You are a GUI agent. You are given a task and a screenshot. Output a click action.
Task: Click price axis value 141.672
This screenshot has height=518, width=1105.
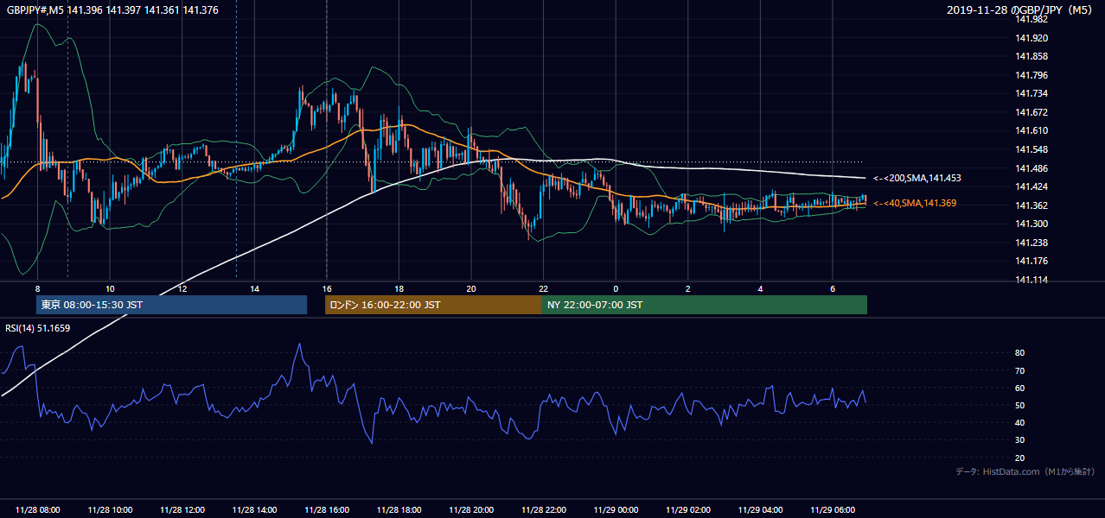click(x=1032, y=112)
